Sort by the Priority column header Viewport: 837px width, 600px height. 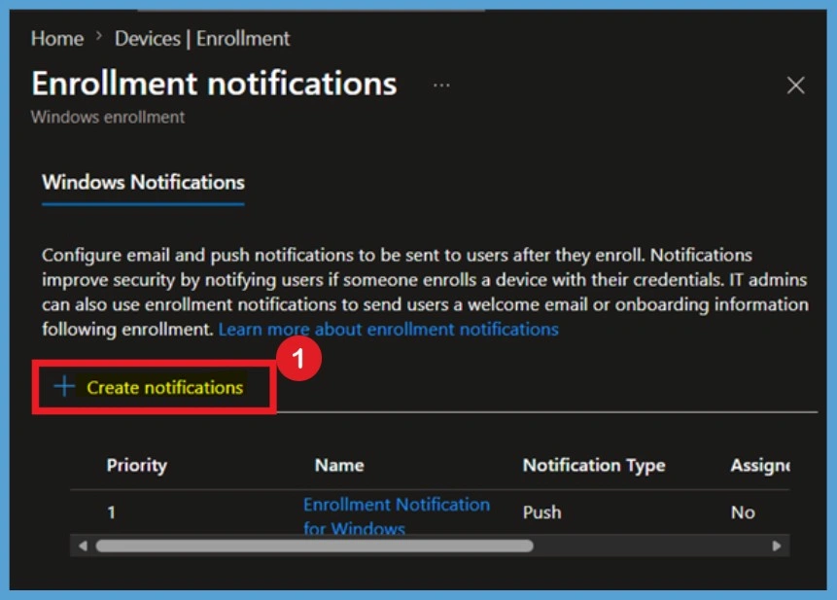[137, 465]
